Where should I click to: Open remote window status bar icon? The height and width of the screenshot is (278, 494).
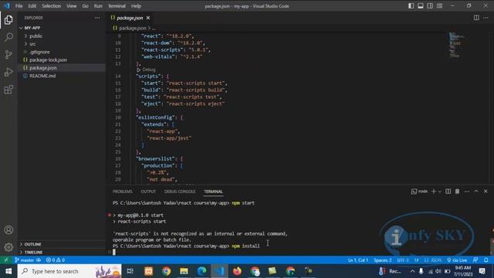click(6, 260)
